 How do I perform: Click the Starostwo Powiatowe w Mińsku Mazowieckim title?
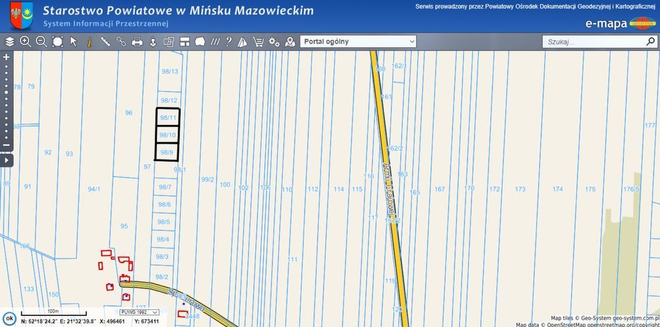178,11
